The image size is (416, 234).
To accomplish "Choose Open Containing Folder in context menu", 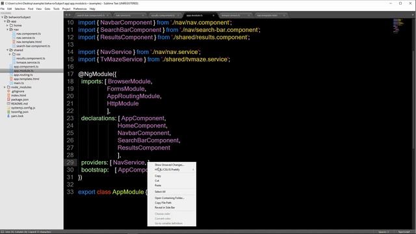I will [x=172, y=198].
